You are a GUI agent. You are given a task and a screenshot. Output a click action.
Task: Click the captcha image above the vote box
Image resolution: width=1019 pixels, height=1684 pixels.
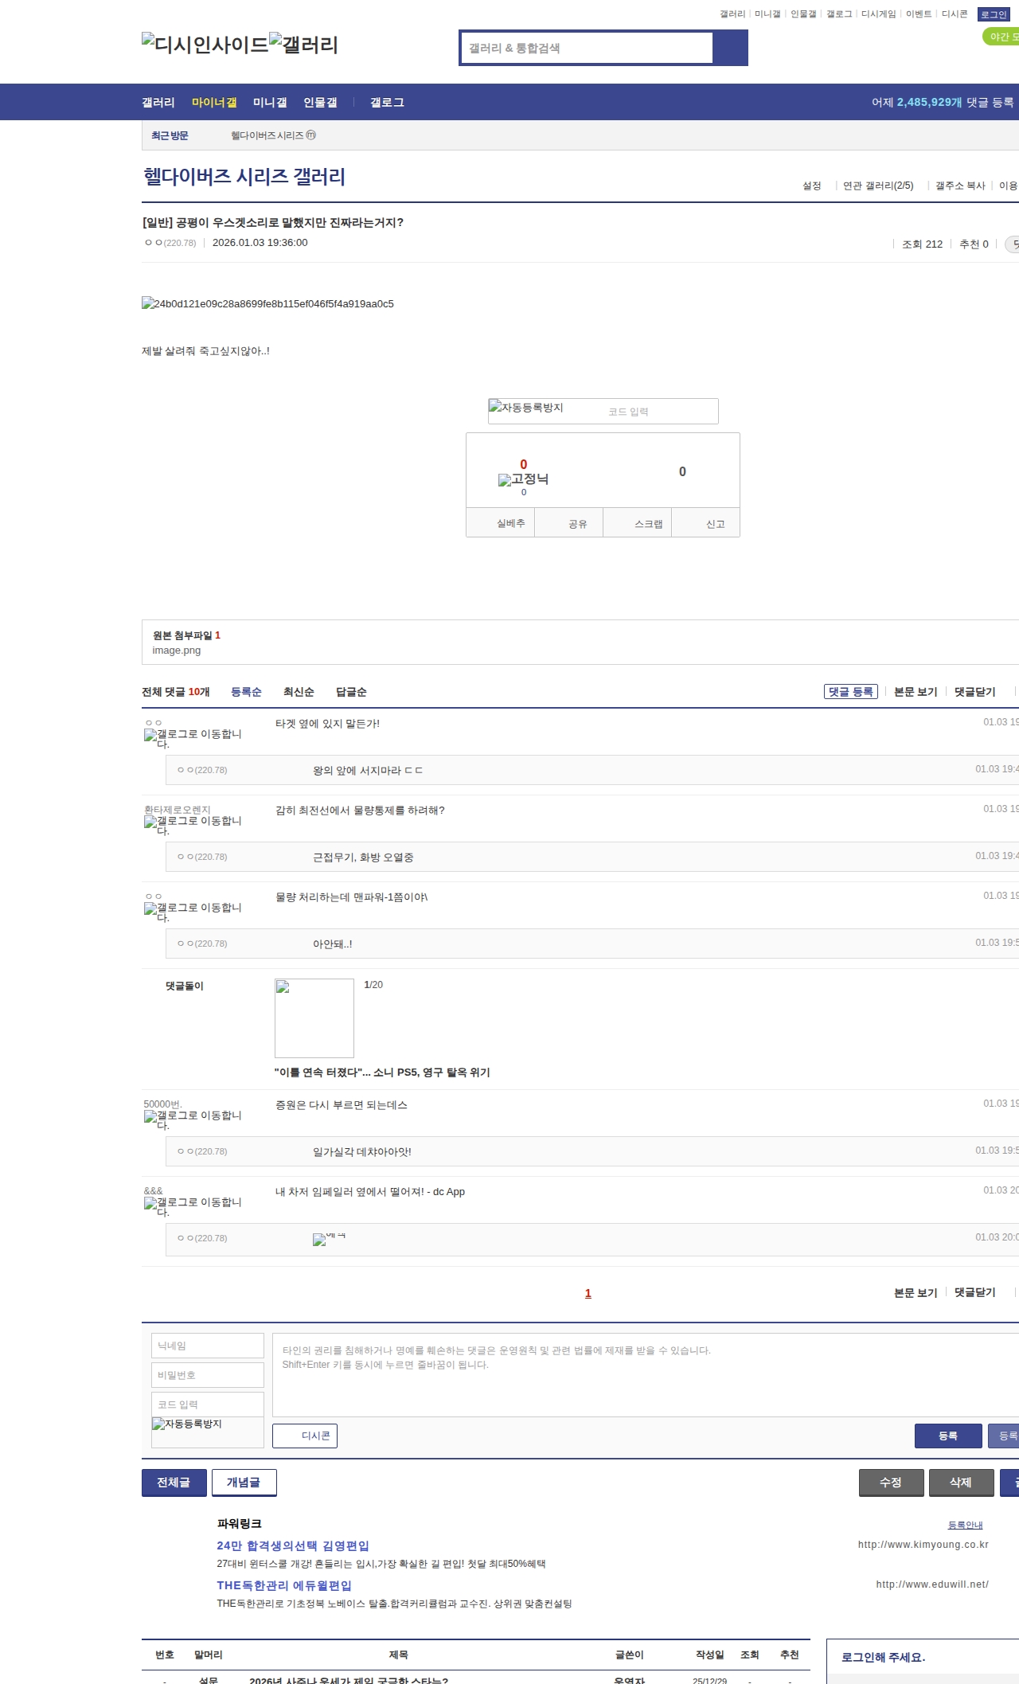tap(526, 408)
